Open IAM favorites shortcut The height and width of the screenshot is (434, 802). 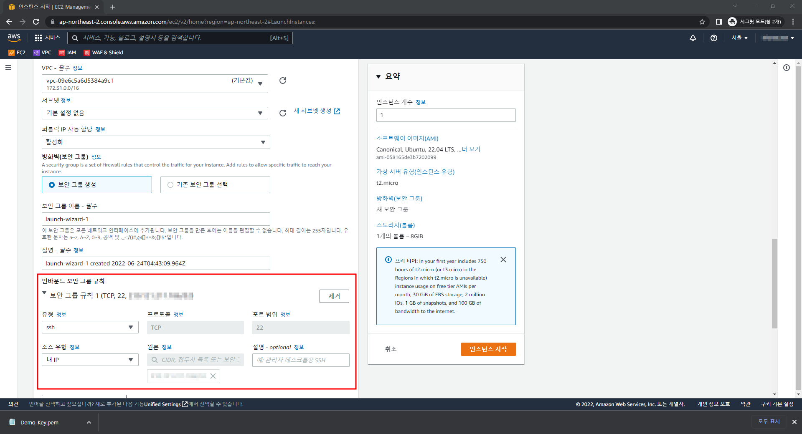(67, 53)
